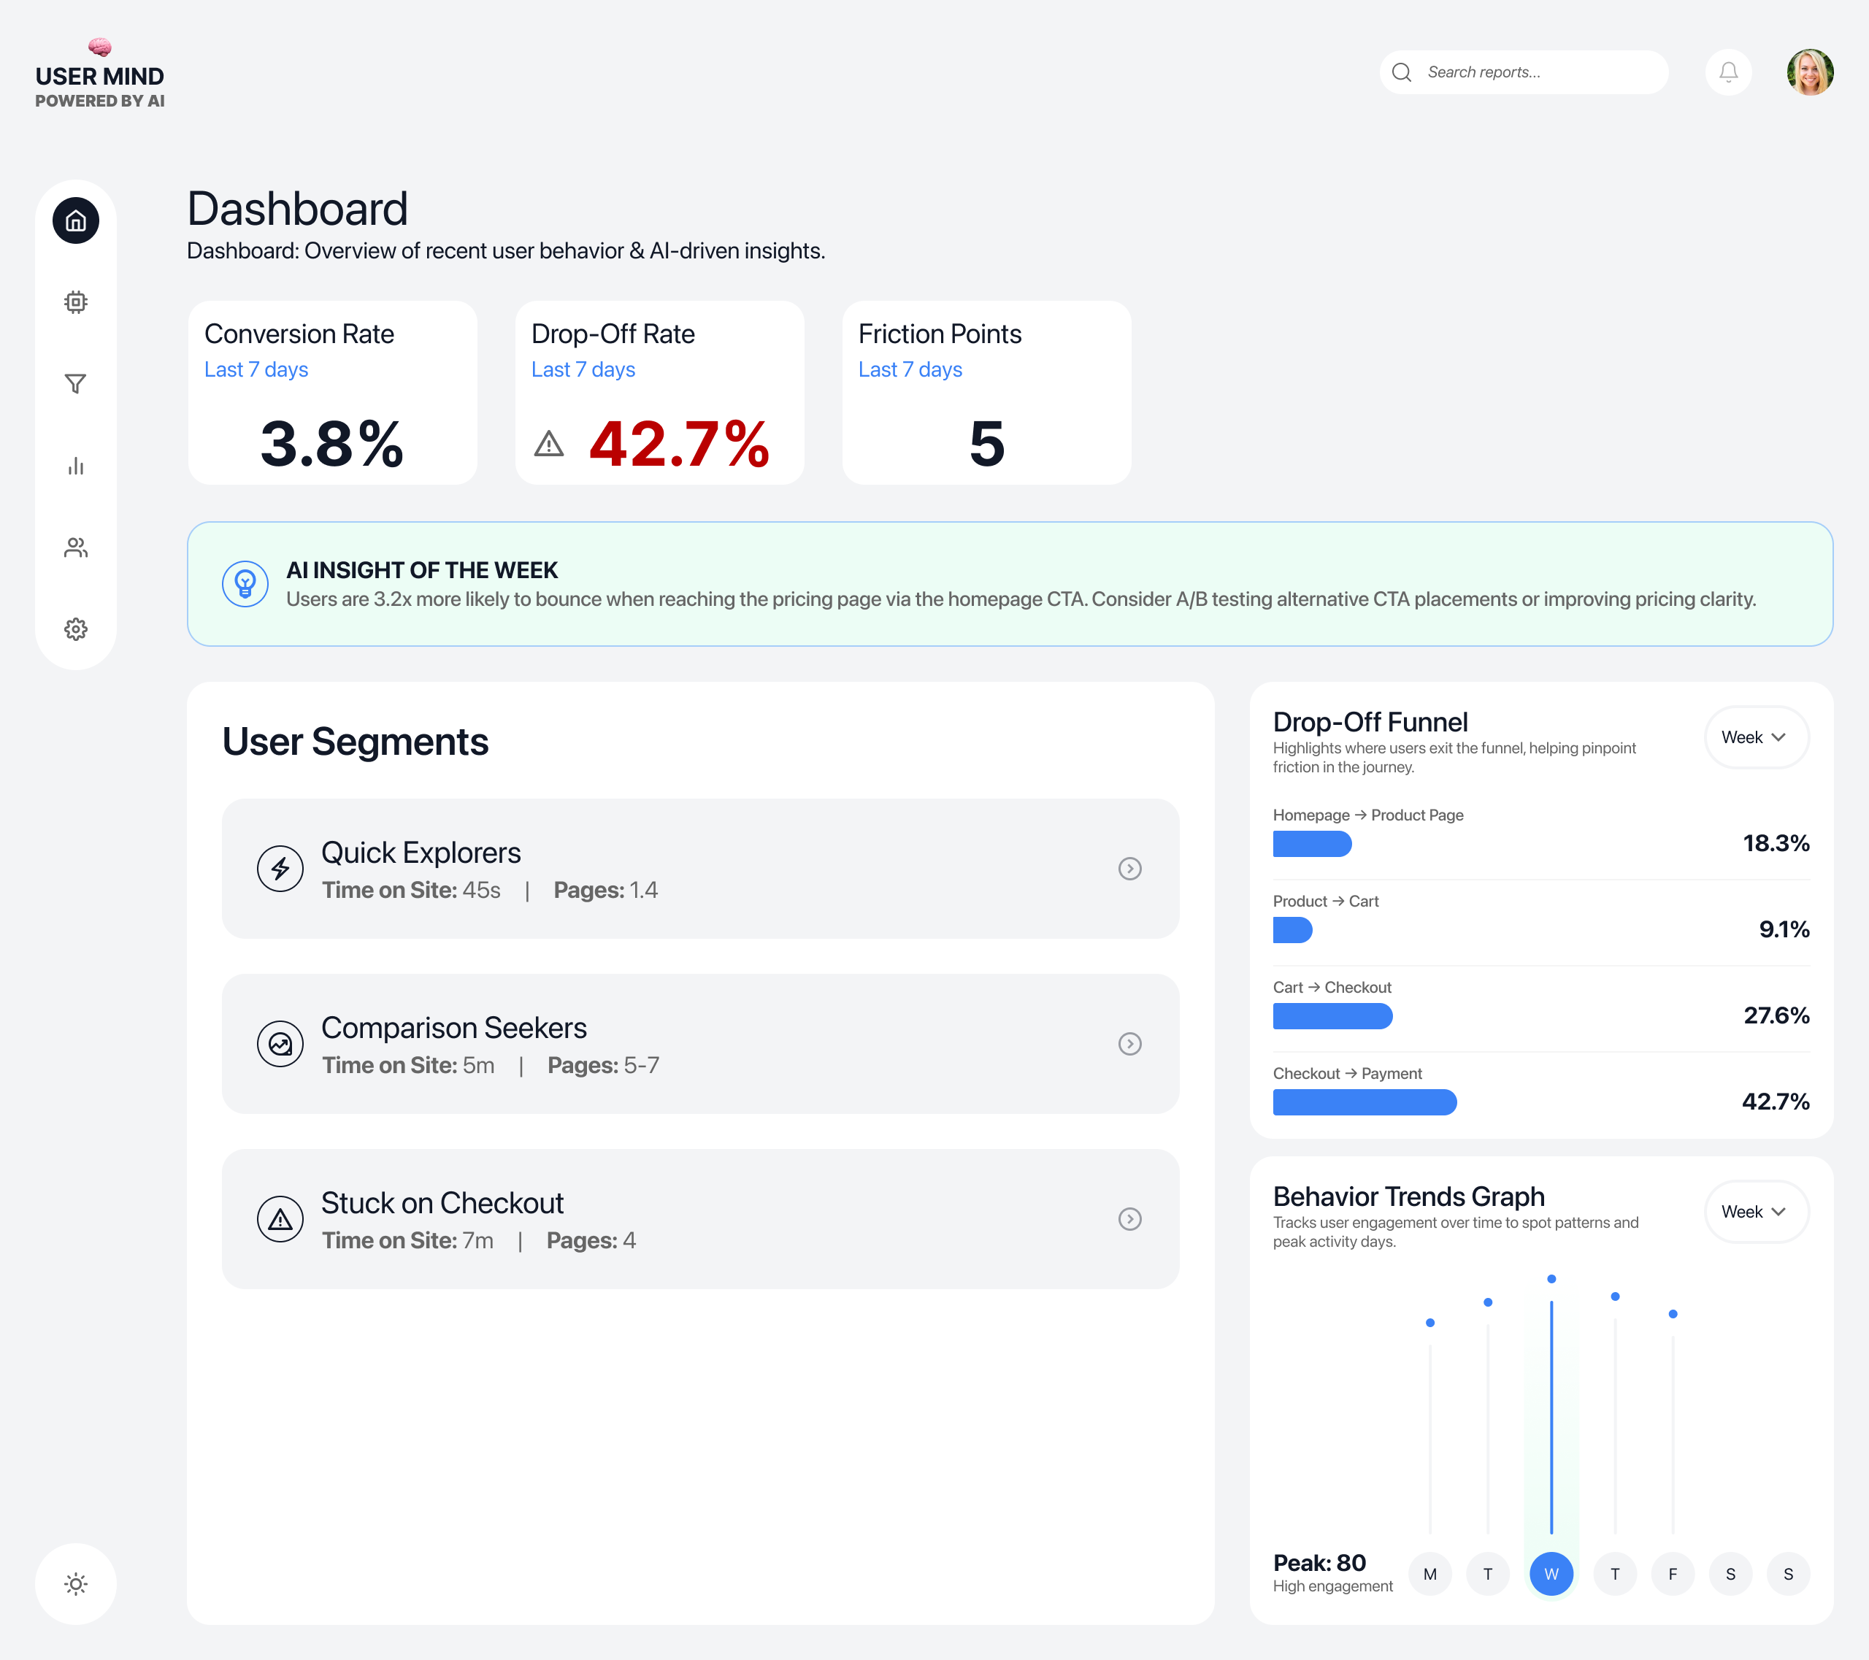
Task: Click the notification bell icon
Action: 1728,72
